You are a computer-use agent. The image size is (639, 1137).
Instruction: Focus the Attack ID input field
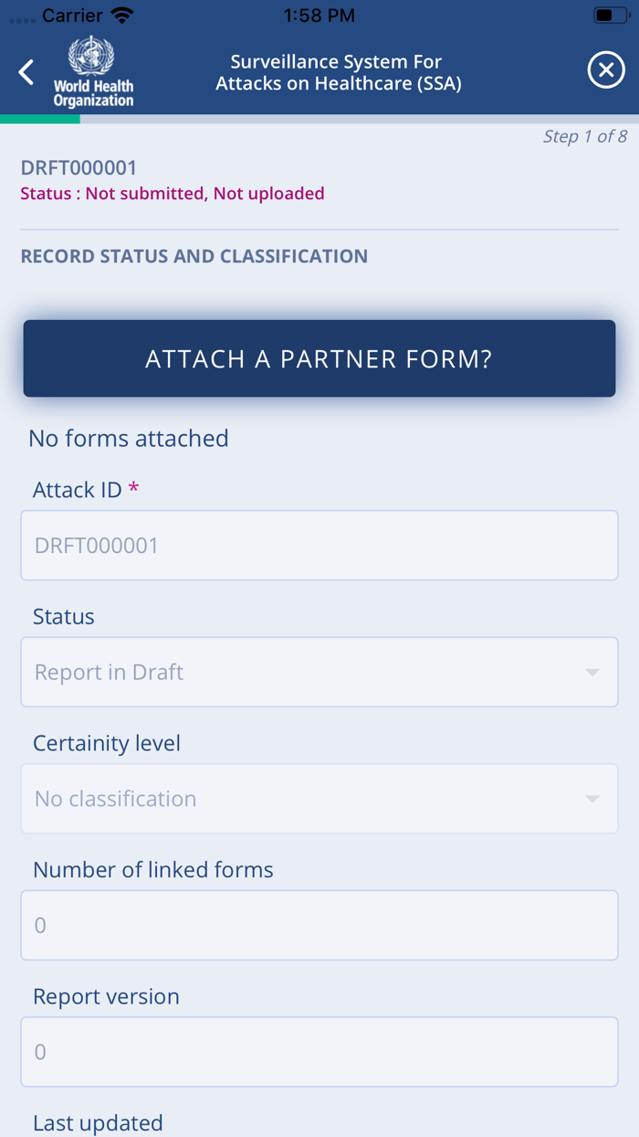pyautogui.click(x=319, y=546)
